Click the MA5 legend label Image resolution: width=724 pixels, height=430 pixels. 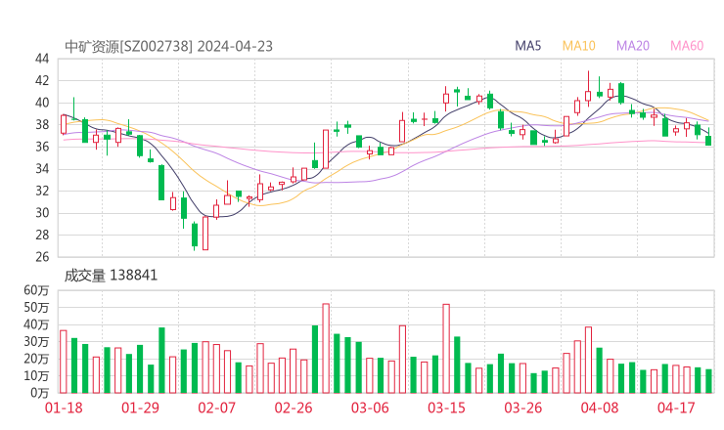tap(527, 46)
